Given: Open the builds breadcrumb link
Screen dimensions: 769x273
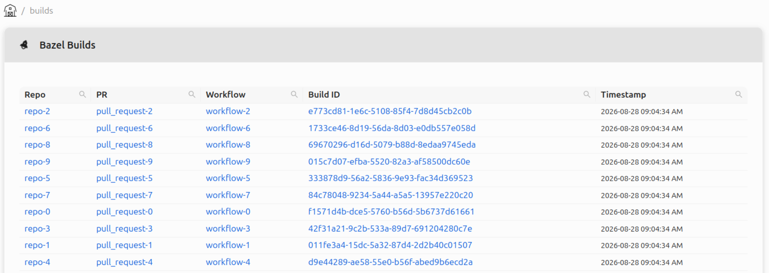Looking at the screenshot, I should click(x=42, y=11).
